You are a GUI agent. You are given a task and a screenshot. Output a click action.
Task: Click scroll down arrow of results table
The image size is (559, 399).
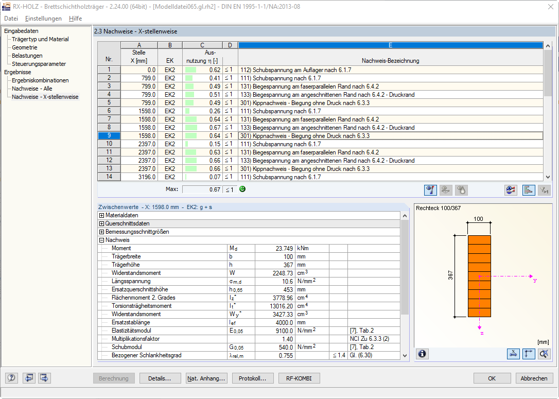[548, 177]
